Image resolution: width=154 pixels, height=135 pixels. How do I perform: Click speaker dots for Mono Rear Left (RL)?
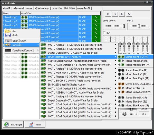pyautogui.click(x=121, y=74)
